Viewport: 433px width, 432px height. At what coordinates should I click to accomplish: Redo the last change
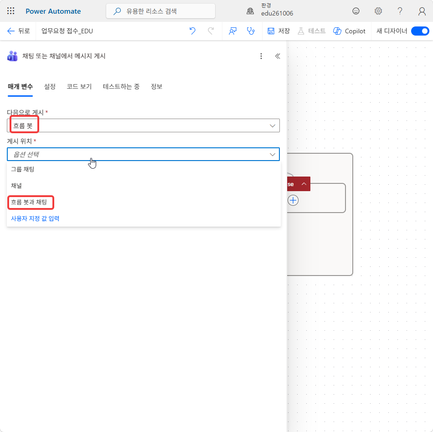pos(211,31)
